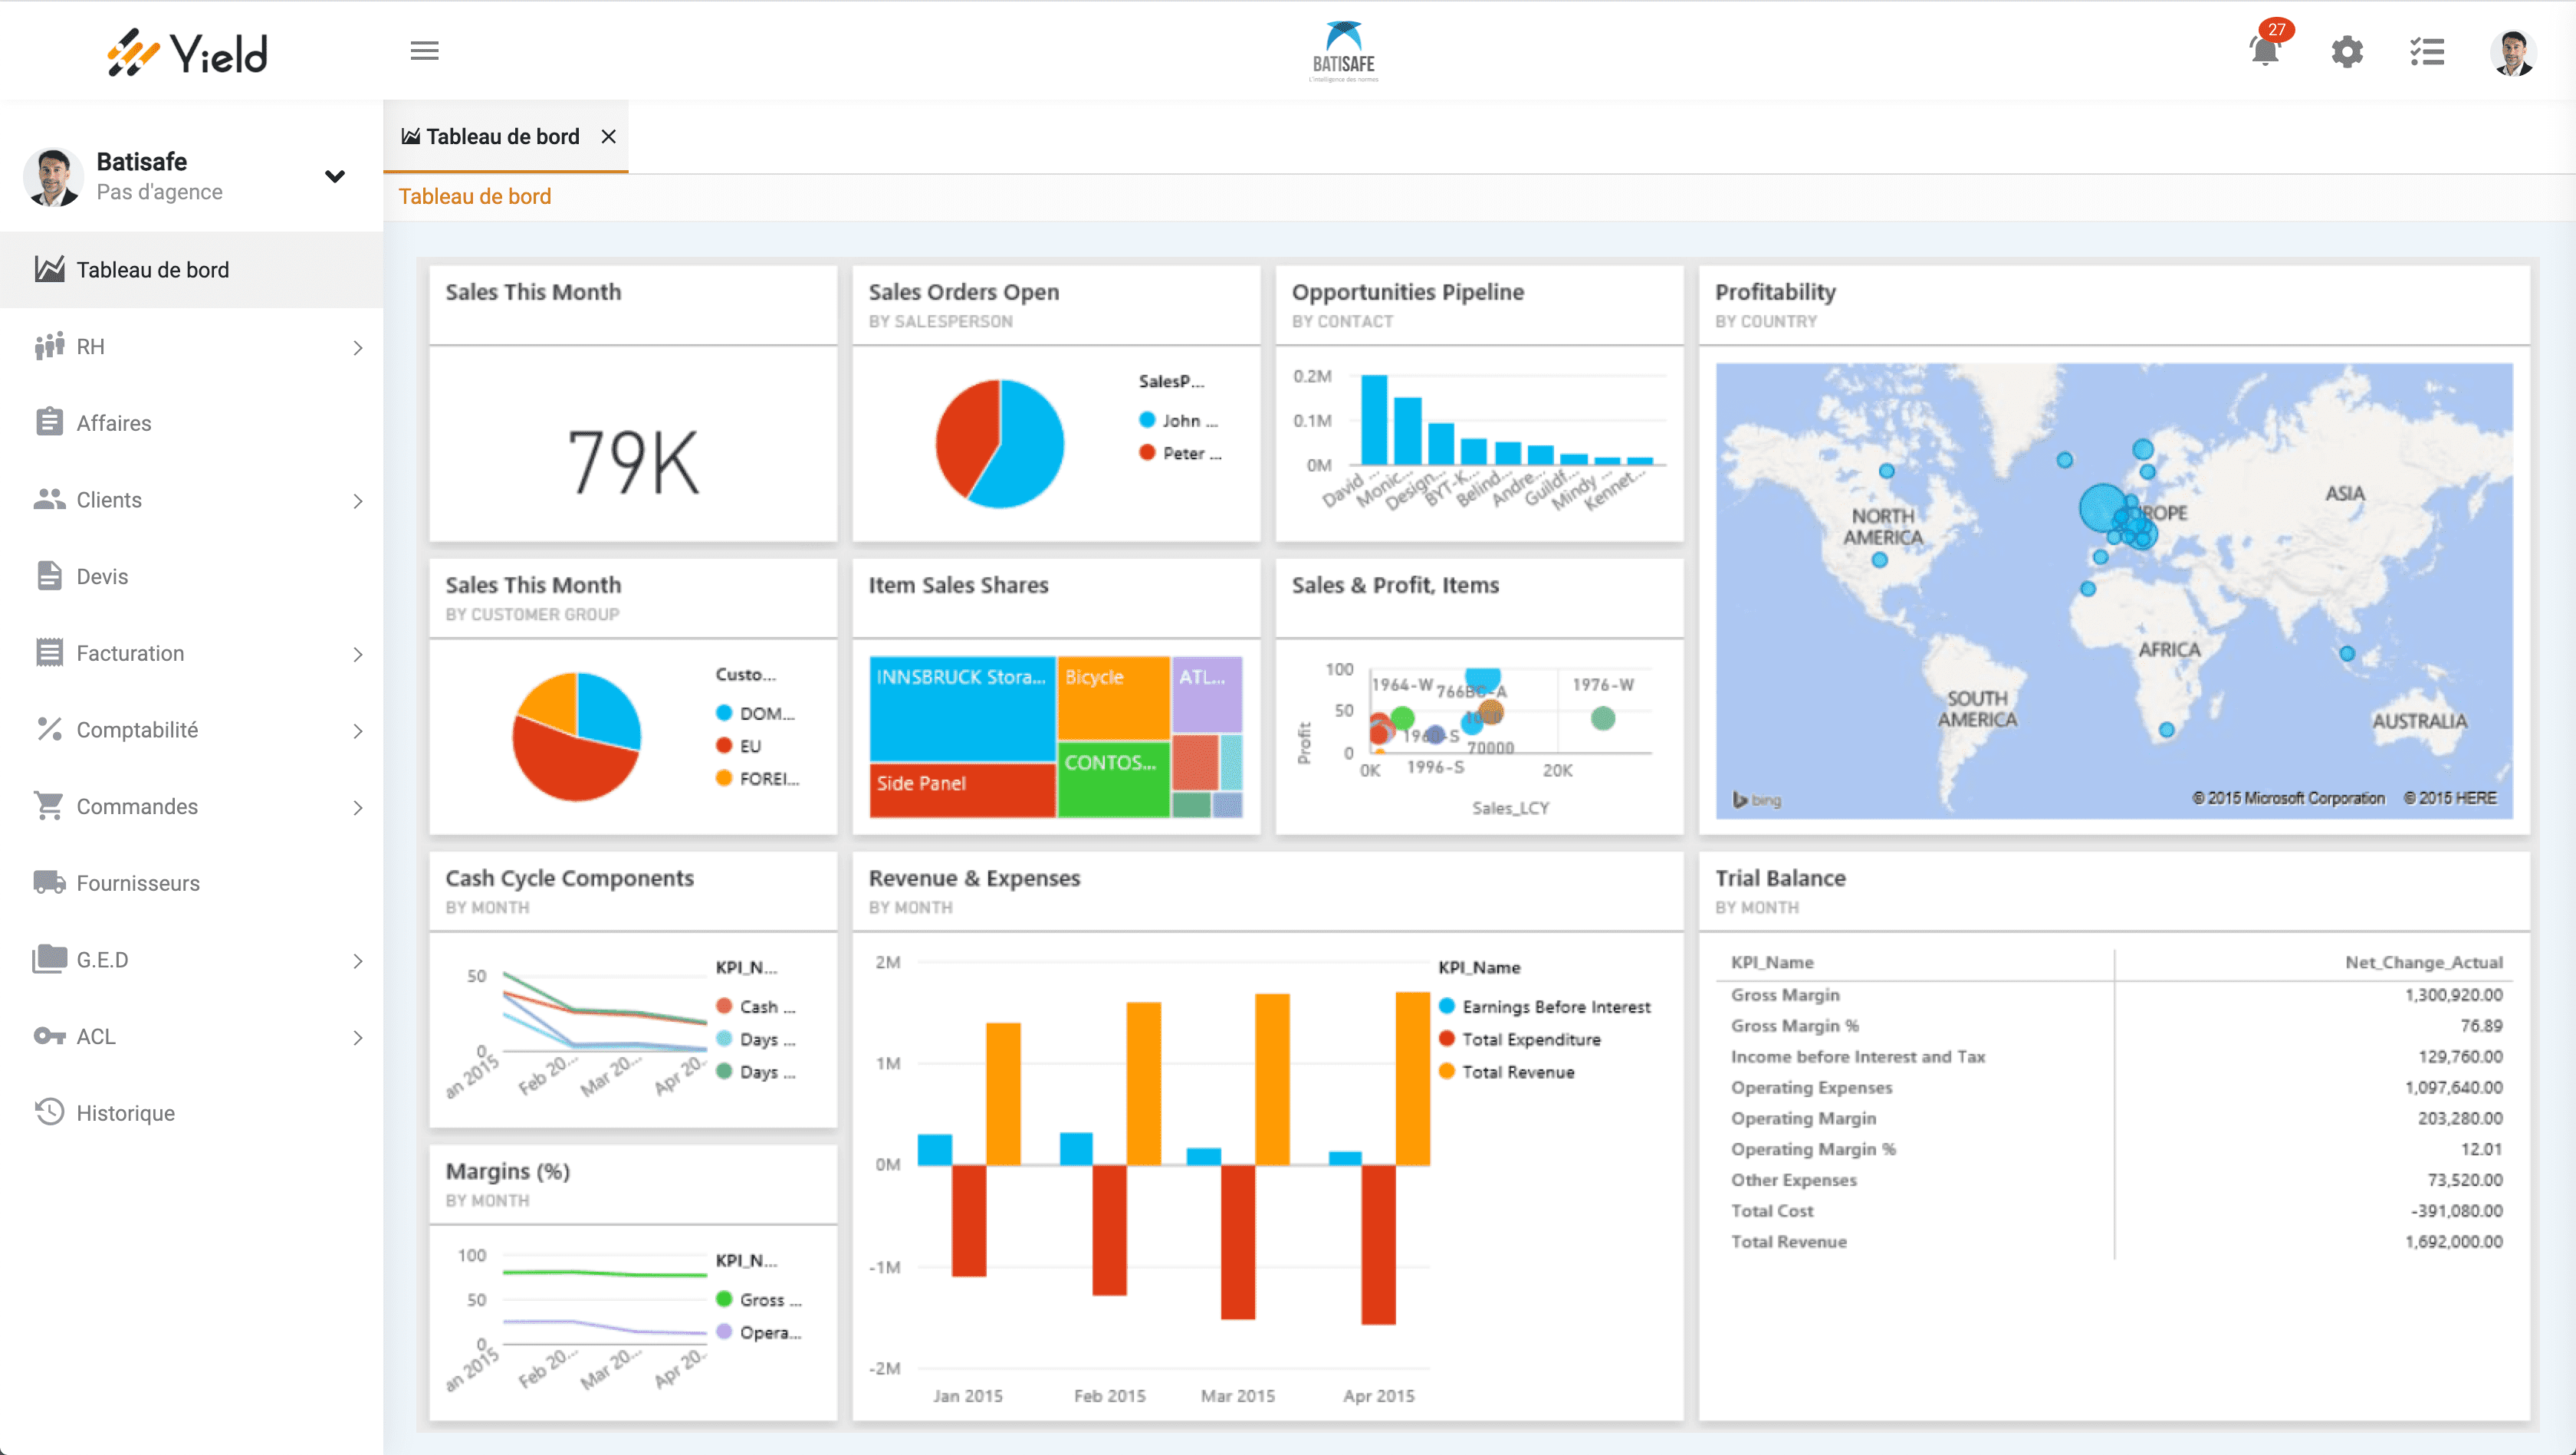
Task: Click the G.E.D folder icon
Action: coord(49,959)
